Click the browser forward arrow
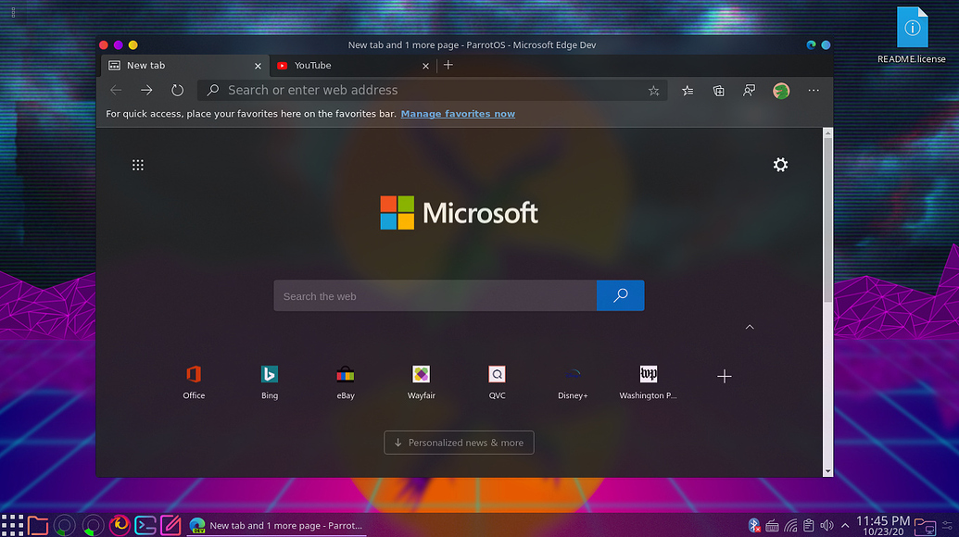Image resolution: width=959 pixels, height=537 pixels. 146,91
